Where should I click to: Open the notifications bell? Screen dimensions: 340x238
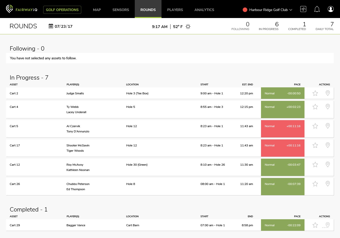[x=317, y=9]
